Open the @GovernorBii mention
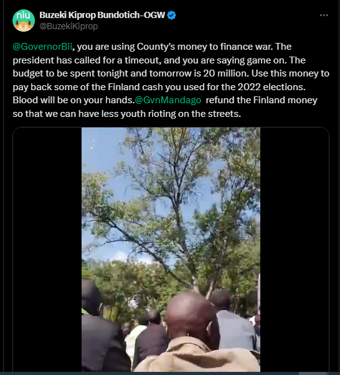This screenshot has height=375, width=340. [42, 47]
